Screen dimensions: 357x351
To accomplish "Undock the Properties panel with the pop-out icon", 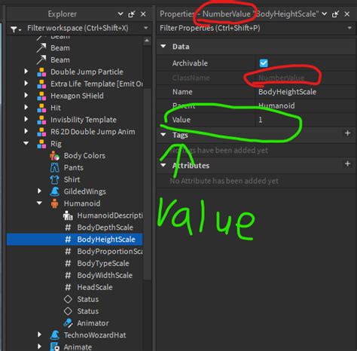I will click(335, 14).
